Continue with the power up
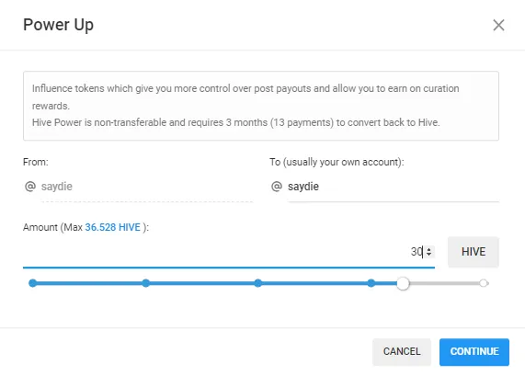This screenshot has height=376, width=525. pos(474,351)
